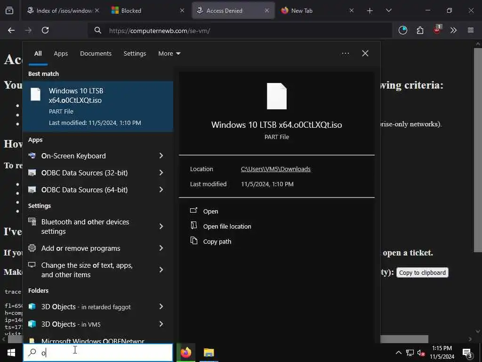Click the muted volume tray icon
Viewport: 482px width, 362px height.
tap(421, 353)
